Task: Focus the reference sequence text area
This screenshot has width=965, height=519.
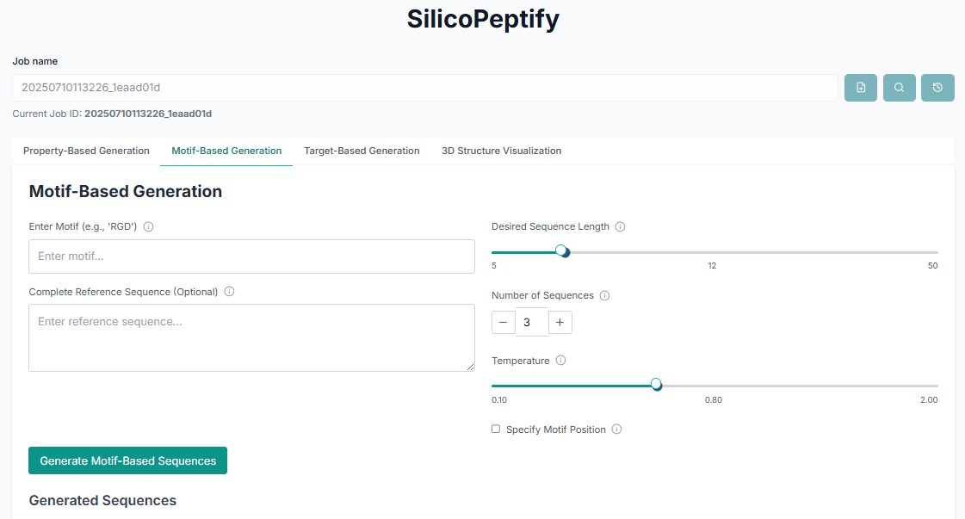Action: click(251, 337)
